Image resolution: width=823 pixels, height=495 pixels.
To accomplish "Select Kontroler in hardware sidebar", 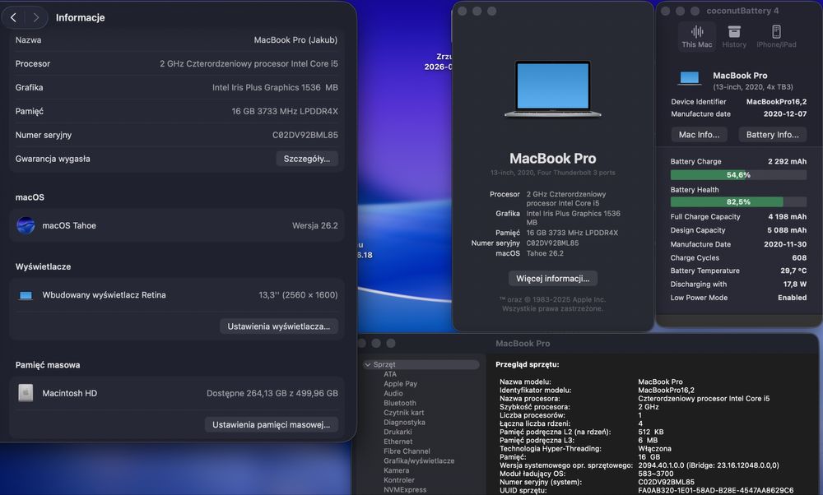I will click(x=399, y=480).
